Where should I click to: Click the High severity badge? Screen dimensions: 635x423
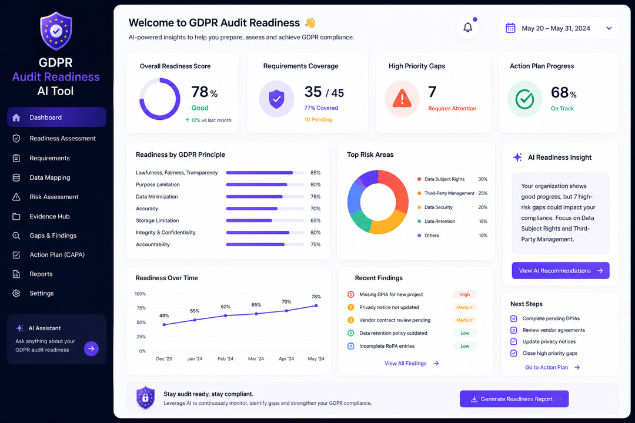465,294
